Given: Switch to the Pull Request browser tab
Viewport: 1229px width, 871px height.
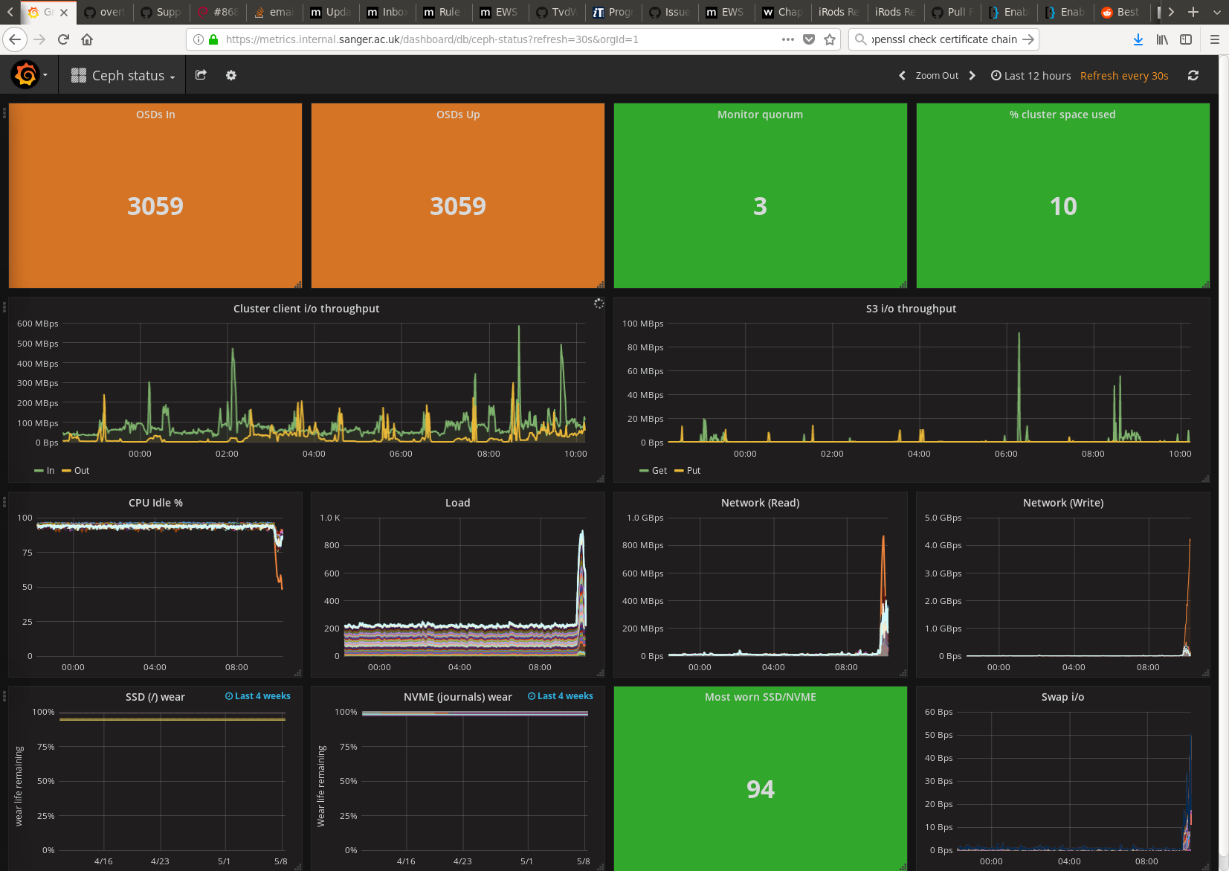Looking at the screenshot, I should (952, 12).
